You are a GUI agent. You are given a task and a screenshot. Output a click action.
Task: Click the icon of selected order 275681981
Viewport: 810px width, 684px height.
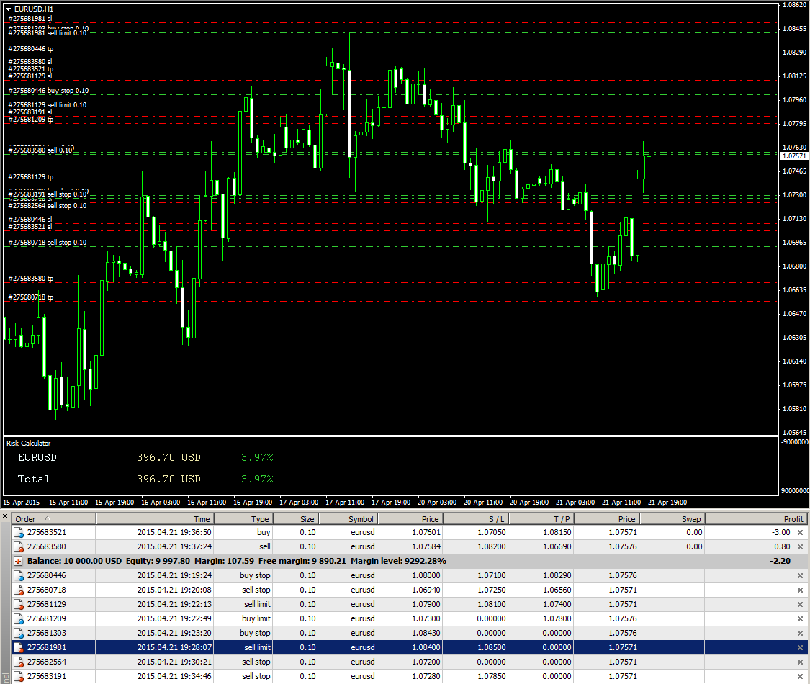[18, 647]
